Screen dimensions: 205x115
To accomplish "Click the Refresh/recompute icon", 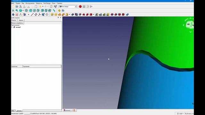I will pos(51,6).
